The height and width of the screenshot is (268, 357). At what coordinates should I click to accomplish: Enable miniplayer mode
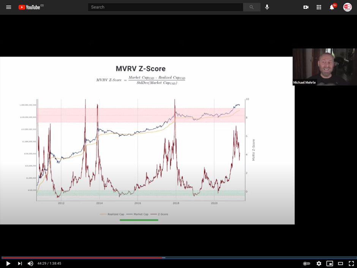[330, 263]
